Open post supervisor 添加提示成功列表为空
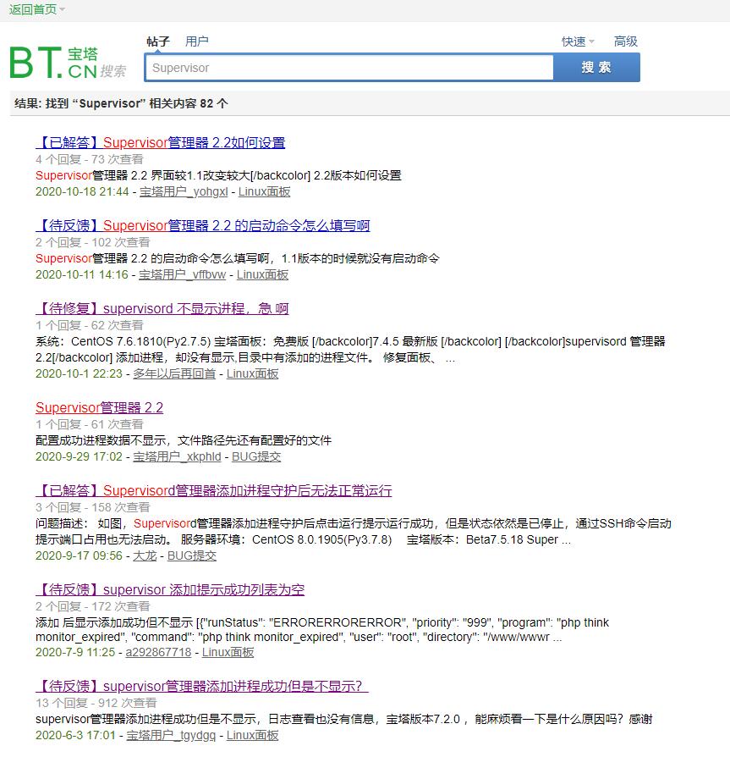 coord(170,589)
